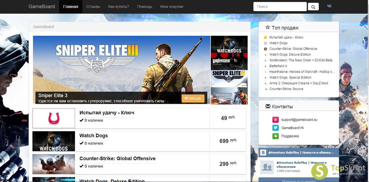The width and height of the screenshot is (369, 182).
Task: Click the GameBoard breadcrumb text
Action: (x=44, y=27)
